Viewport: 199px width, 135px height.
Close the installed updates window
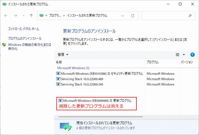(192, 4)
